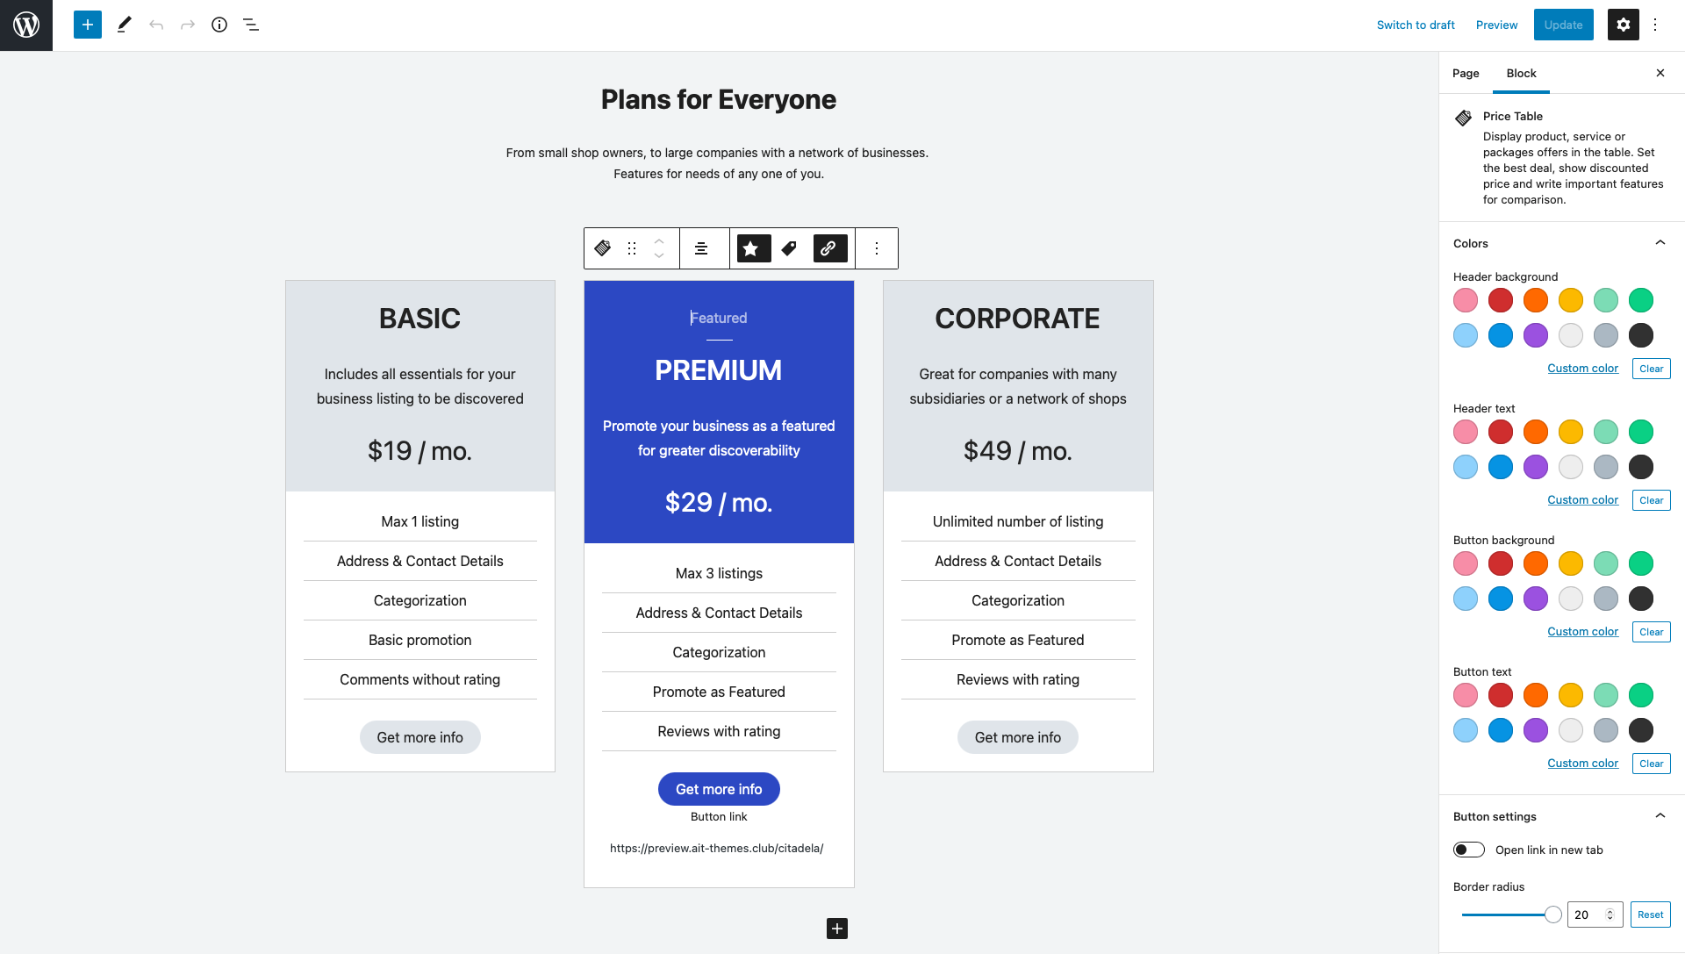Click the Border radius slider handle
The height and width of the screenshot is (954, 1685).
point(1552,915)
